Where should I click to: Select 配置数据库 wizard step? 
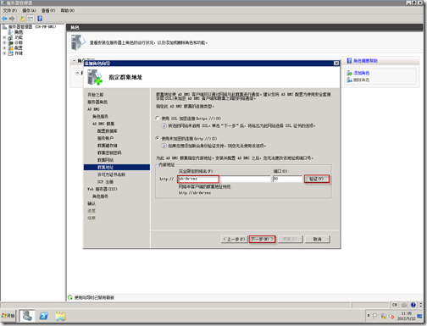click(107, 131)
